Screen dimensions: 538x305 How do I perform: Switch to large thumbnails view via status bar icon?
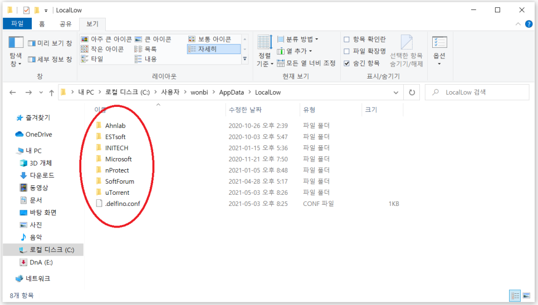click(x=526, y=296)
